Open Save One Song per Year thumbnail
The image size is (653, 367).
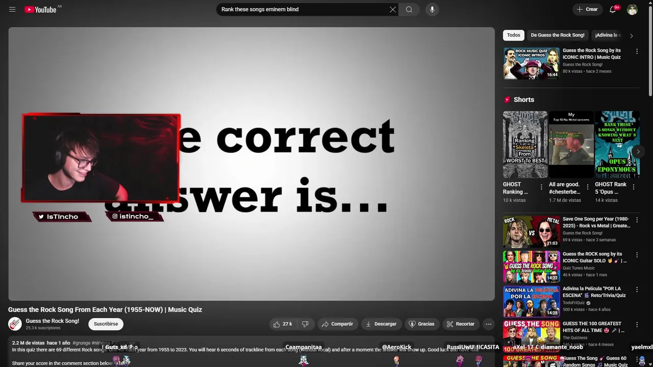(x=531, y=232)
